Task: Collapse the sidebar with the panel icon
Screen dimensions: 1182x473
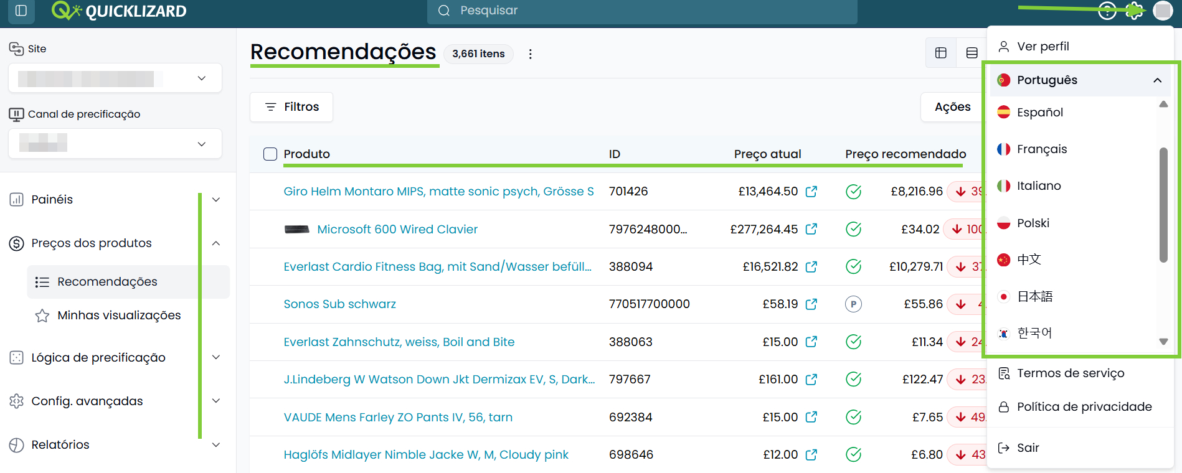Action: (21, 11)
